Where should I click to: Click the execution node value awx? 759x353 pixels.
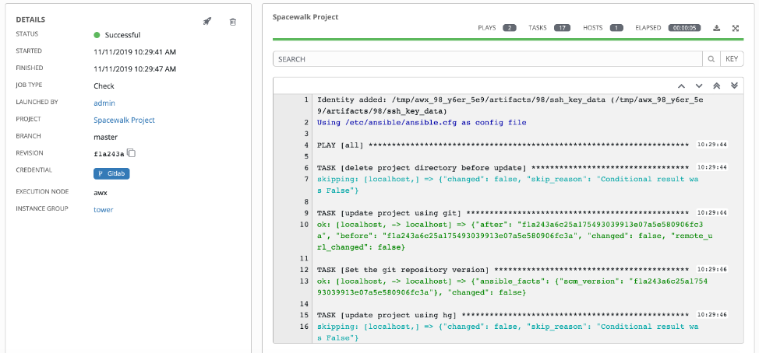coord(101,192)
